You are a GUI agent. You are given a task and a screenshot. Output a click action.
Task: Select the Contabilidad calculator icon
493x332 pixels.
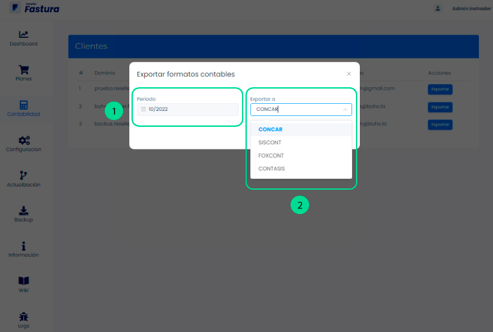(24, 105)
